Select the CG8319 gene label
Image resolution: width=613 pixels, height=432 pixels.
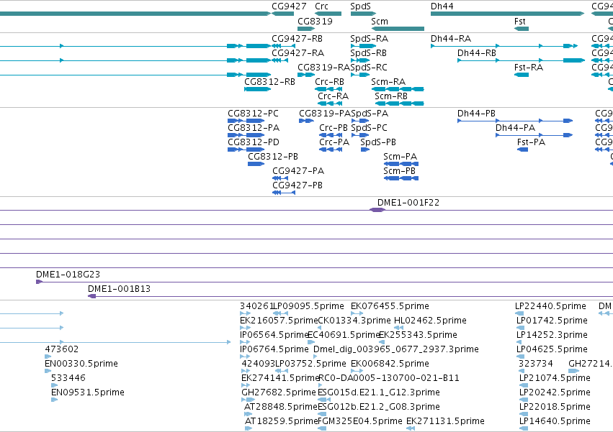[315, 22]
